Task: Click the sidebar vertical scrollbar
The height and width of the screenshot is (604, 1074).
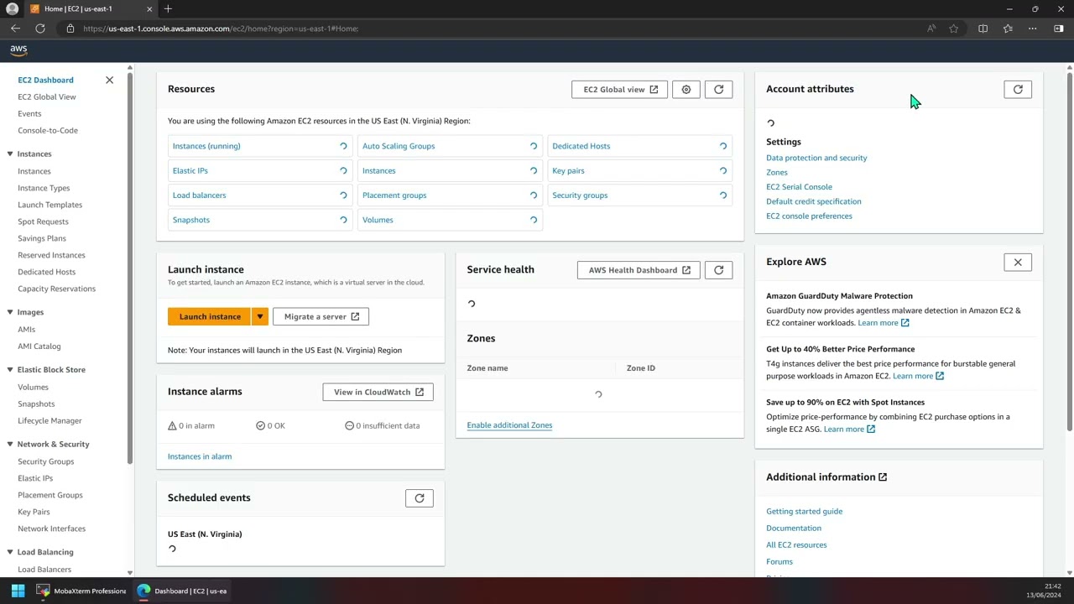Action: (129, 268)
